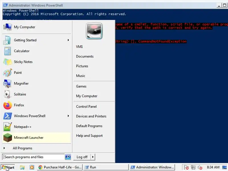Open Control Panel

[x=86, y=107]
